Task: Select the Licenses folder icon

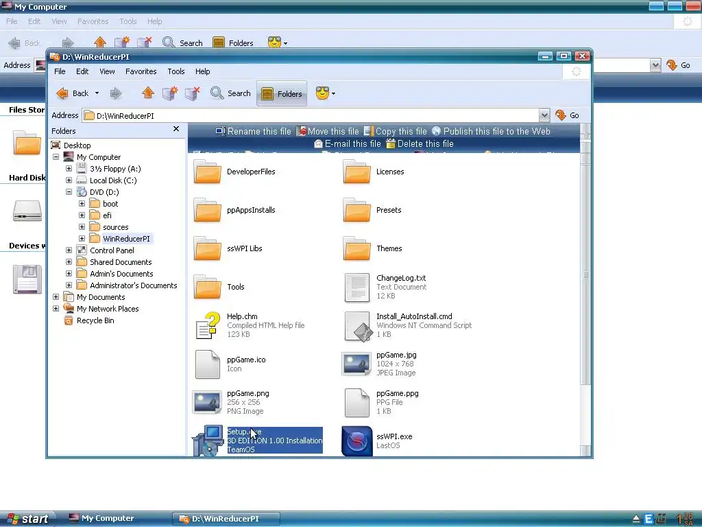Action: (x=356, y=172)
